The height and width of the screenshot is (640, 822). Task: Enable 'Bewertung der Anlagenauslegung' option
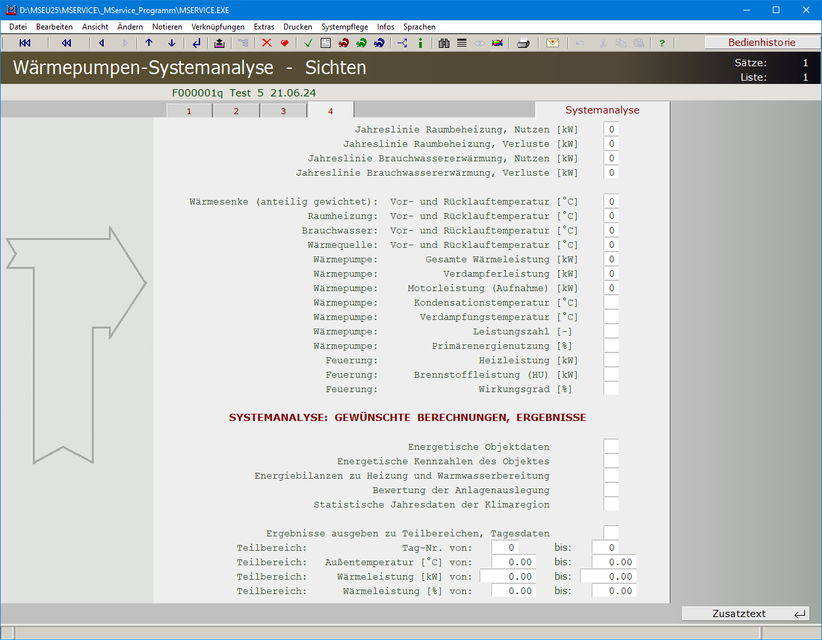[x=611, y=490]
